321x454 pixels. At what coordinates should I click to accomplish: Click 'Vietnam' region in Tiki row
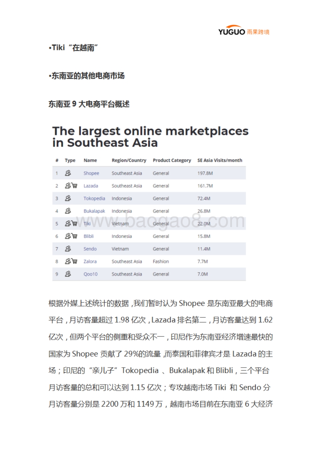pyautogui.click(x=120, y=224)
